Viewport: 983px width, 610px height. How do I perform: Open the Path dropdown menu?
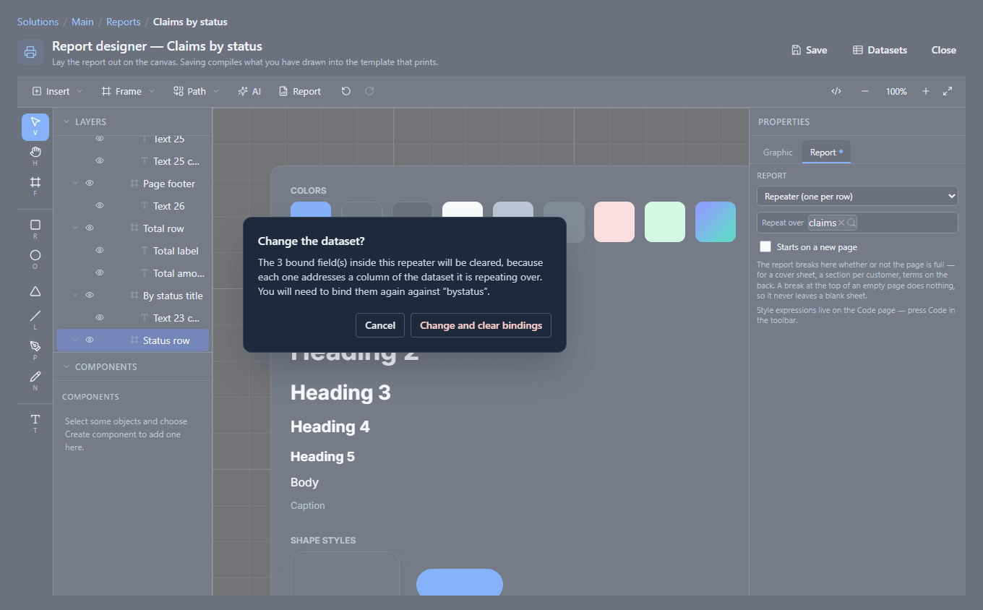(x=196, y=91)
